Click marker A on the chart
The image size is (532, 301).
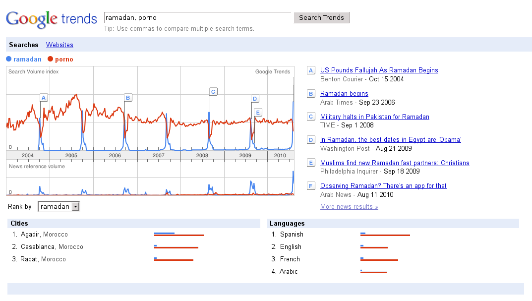click(44, 98)
